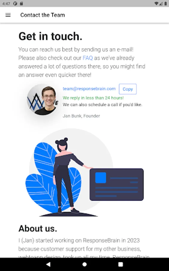Tap the Jan Bunk, Founder caption

(x=81, y=116)
